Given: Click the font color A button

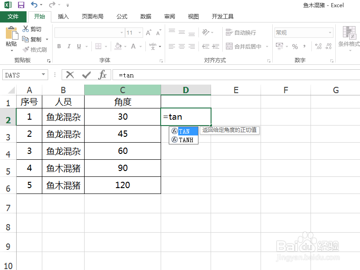Looking at the screenshot, I should [x=133, y=46].
